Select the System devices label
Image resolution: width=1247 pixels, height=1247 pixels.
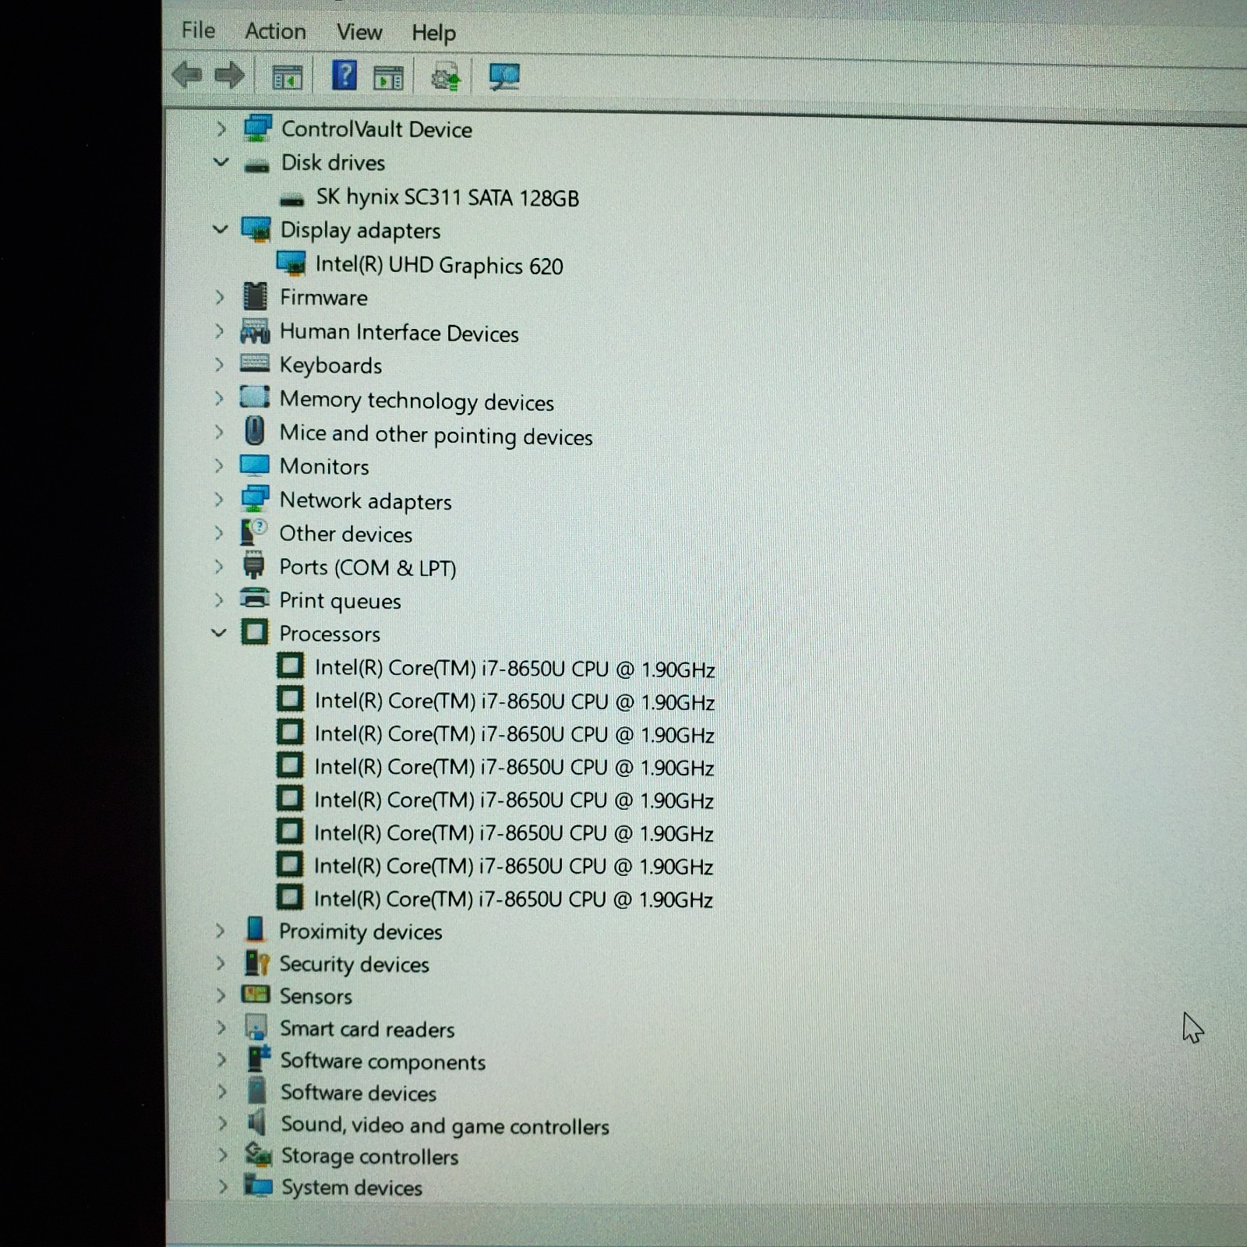351,1188
